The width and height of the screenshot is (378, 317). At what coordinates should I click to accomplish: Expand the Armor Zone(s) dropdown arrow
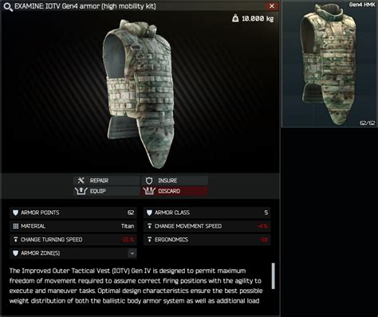click(132, 253)
